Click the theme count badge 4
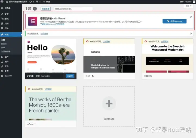The width and height of the screenshot is (196, 138). pos(35,9)
